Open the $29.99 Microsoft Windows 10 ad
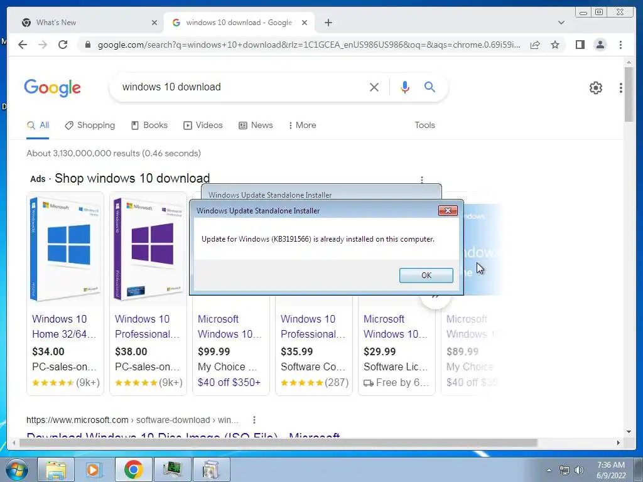The image size is (643, 482). [396, 326]
